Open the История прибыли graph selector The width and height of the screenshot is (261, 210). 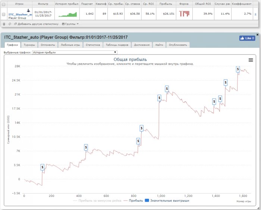[x=75, y=52]
